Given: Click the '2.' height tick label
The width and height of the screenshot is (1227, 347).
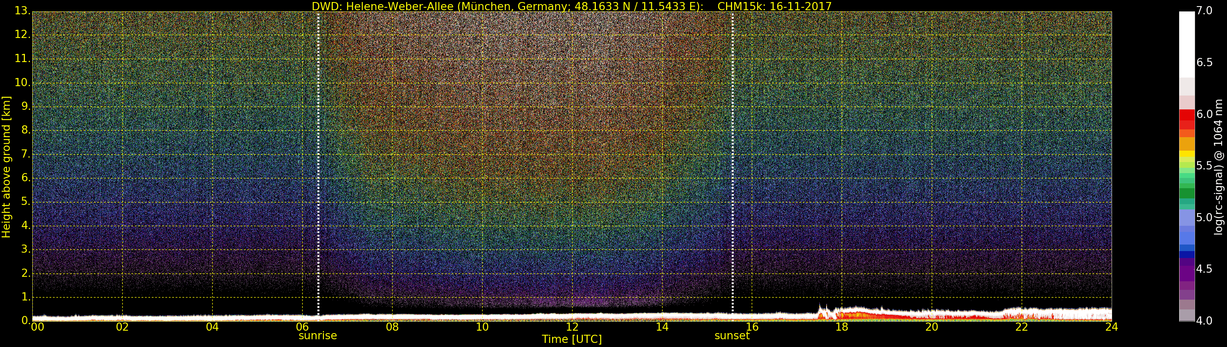Looking at the screenshot, I should tap(26, 273).
